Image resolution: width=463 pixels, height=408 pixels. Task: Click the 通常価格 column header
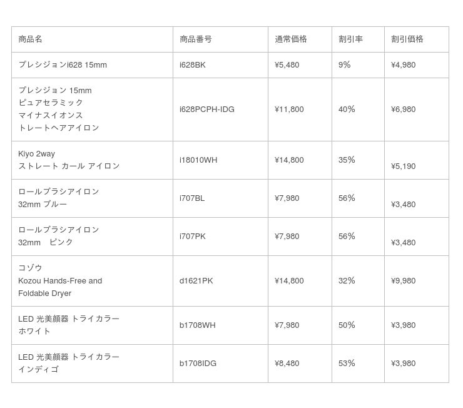[x=291, y=39]
